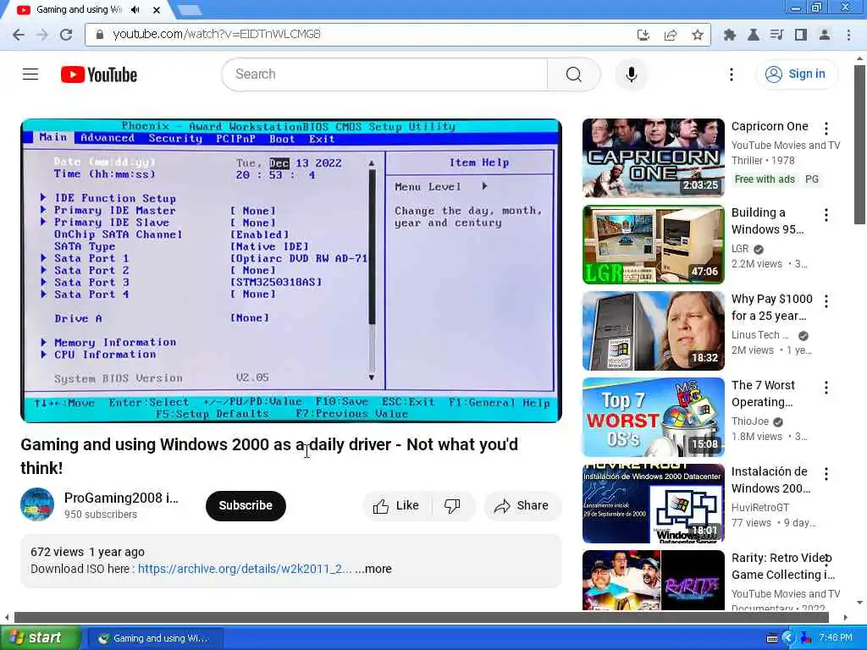Click the Chrome Labs flask icon
867x650 pixels.
753,35
